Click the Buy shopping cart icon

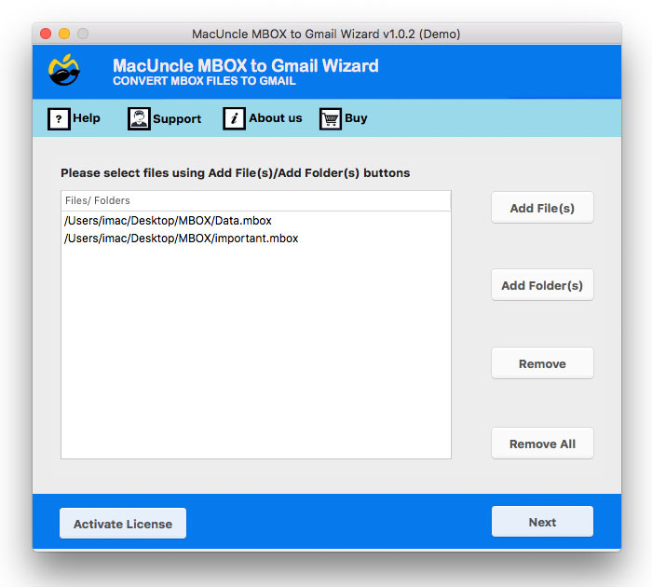pyautogui.click(x=331, y=119)
